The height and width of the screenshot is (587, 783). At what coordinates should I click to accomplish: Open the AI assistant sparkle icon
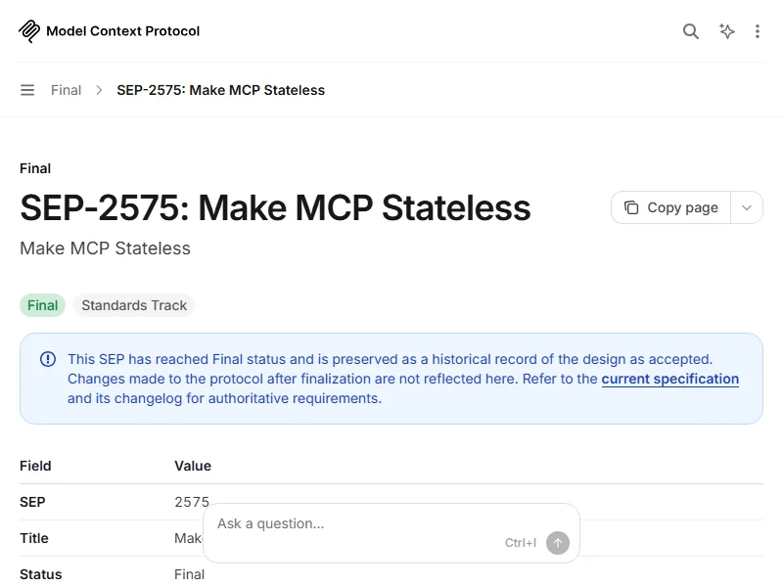point(727,31)
